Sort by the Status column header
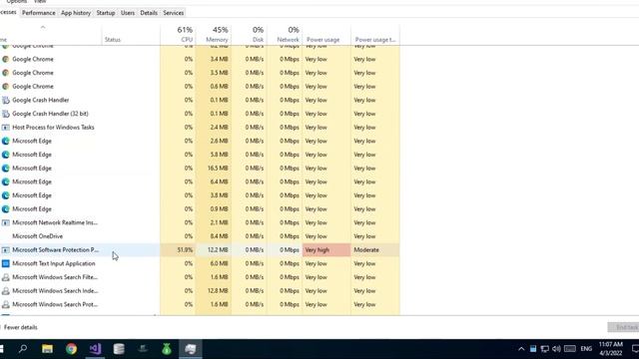This screenshot has height=359, width=639. 131,35
